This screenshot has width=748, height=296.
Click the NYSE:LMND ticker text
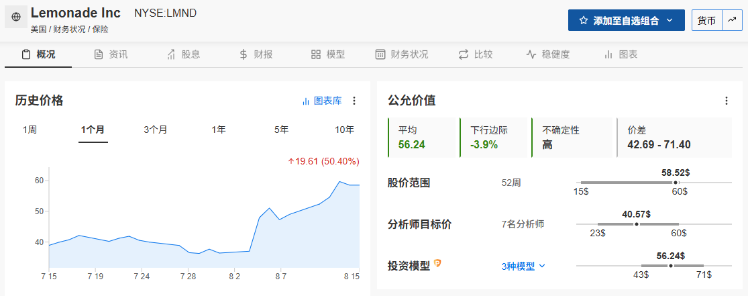tap(166, 13)
